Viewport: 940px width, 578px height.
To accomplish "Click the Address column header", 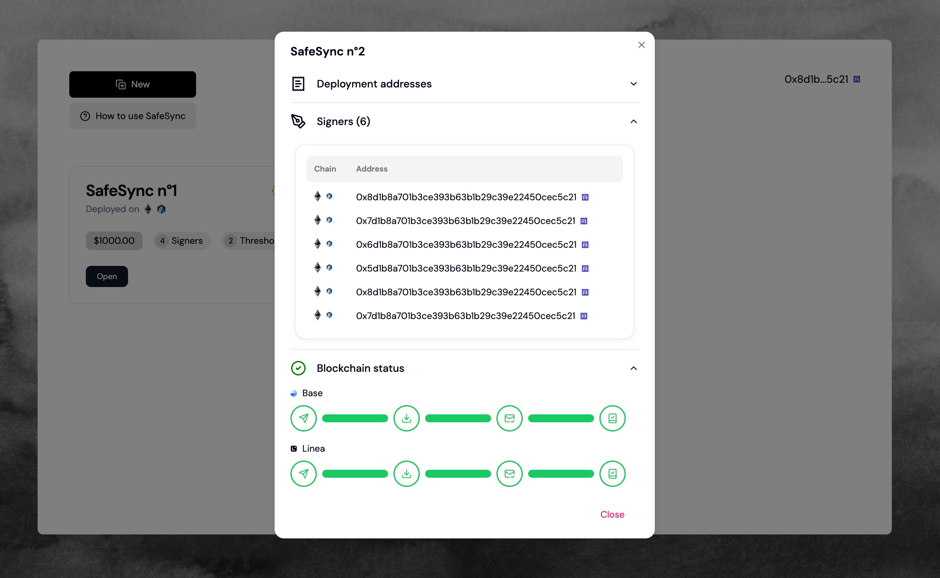I will tap(372, 169).
